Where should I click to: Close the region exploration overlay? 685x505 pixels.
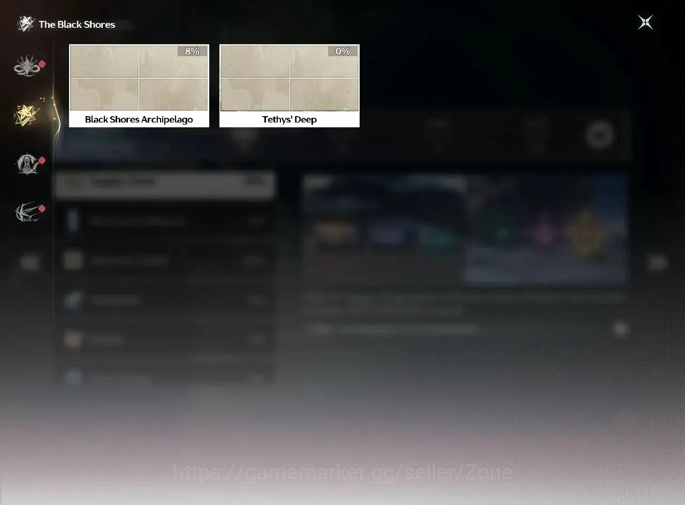pyautogui.click(x=645, y=22)
